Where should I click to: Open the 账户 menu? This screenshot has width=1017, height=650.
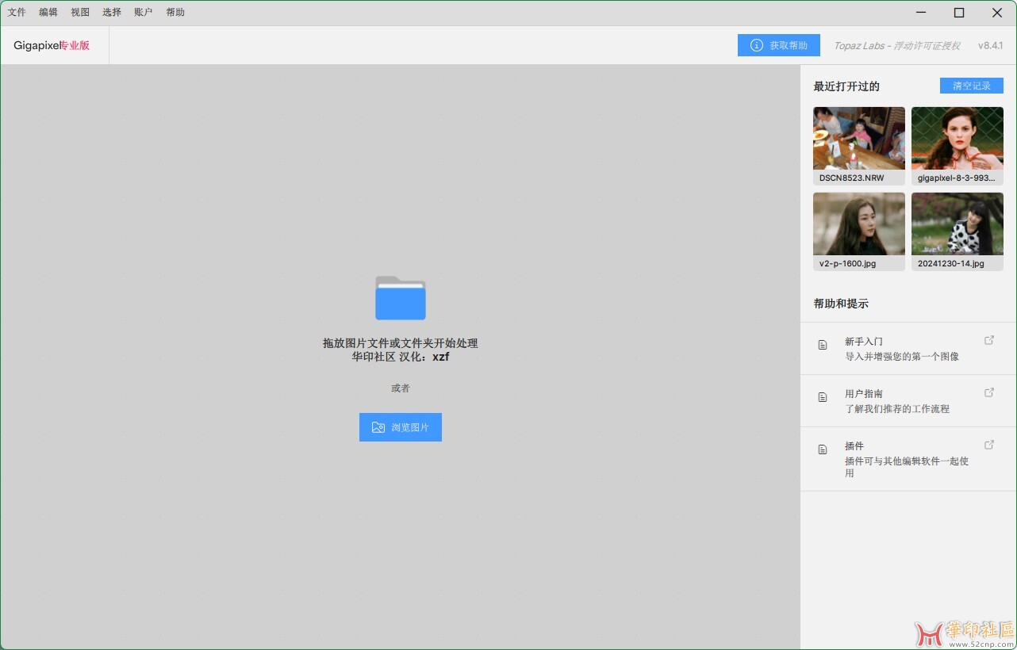coord(144,13)
